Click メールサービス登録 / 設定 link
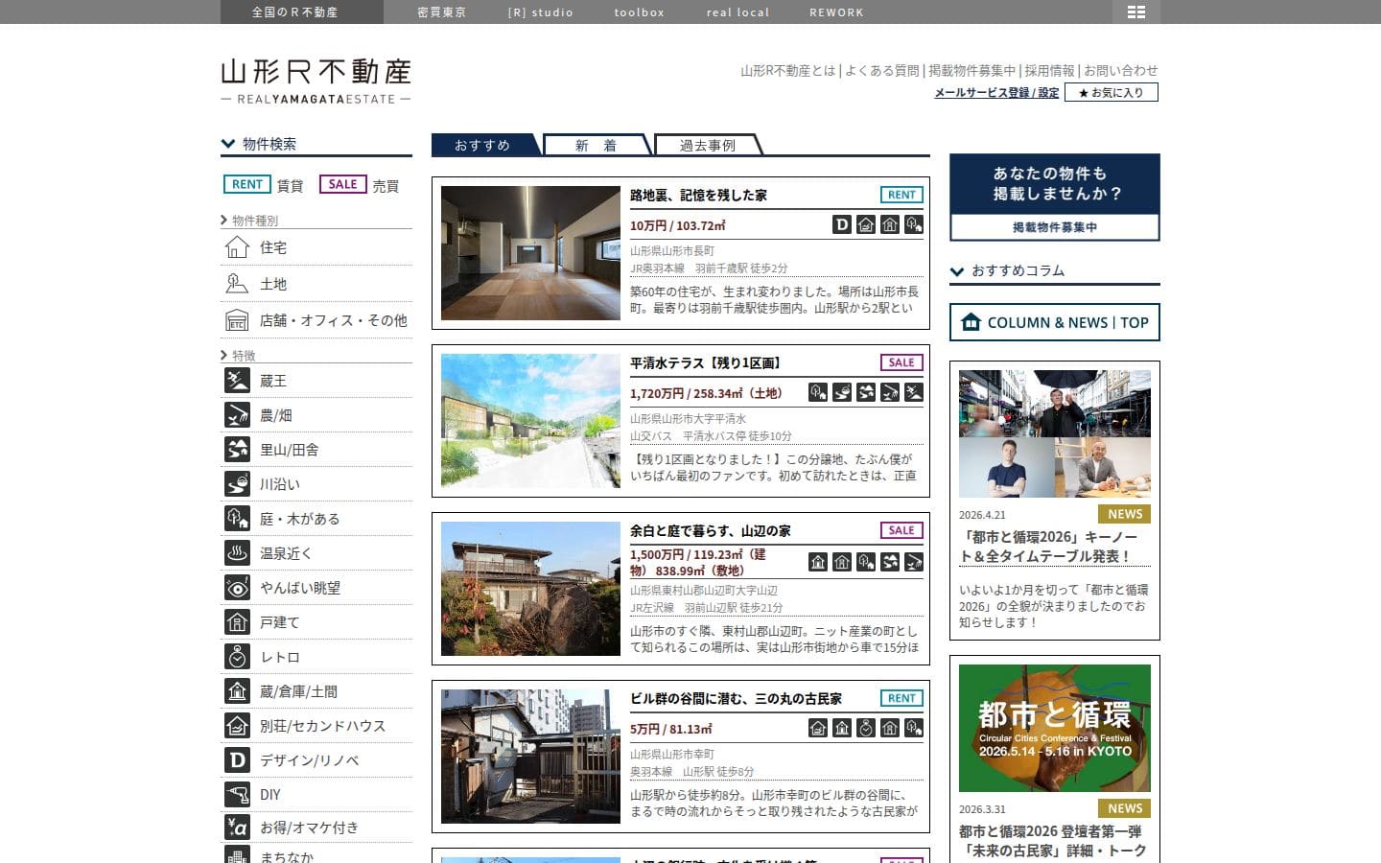This screenshot has width=1381, height=863. point(996,93)
